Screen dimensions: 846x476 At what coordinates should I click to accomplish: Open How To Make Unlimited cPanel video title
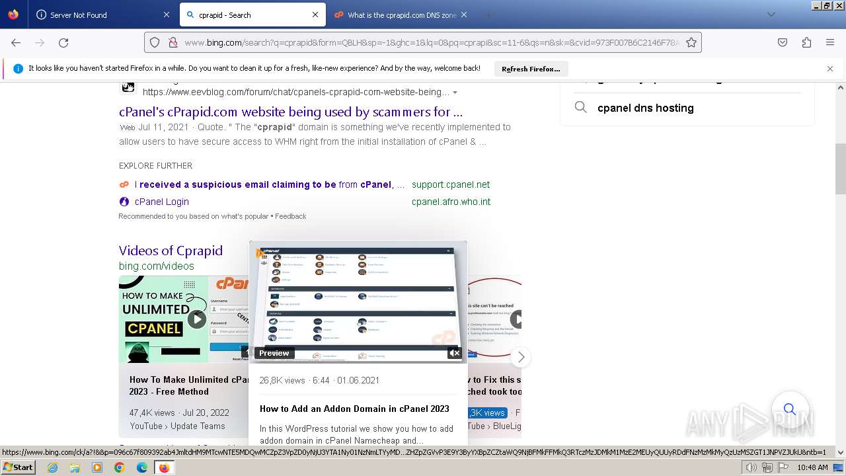(x=189, y=385)
